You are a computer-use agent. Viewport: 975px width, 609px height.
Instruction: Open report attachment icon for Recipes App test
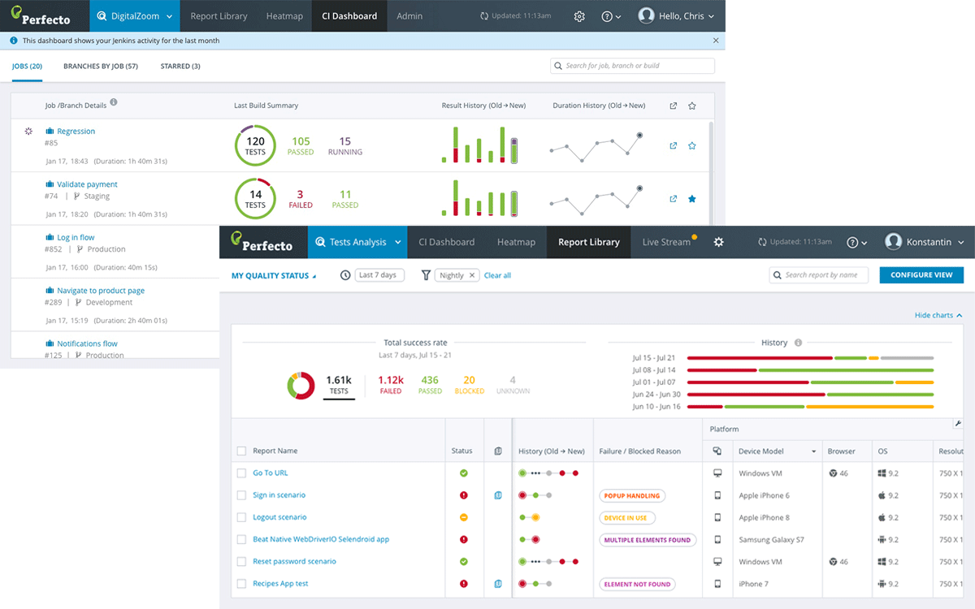pos(498,584)
